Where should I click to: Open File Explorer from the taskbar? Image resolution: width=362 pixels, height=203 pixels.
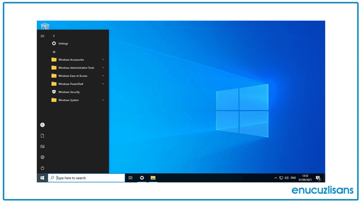click(153, 178)
